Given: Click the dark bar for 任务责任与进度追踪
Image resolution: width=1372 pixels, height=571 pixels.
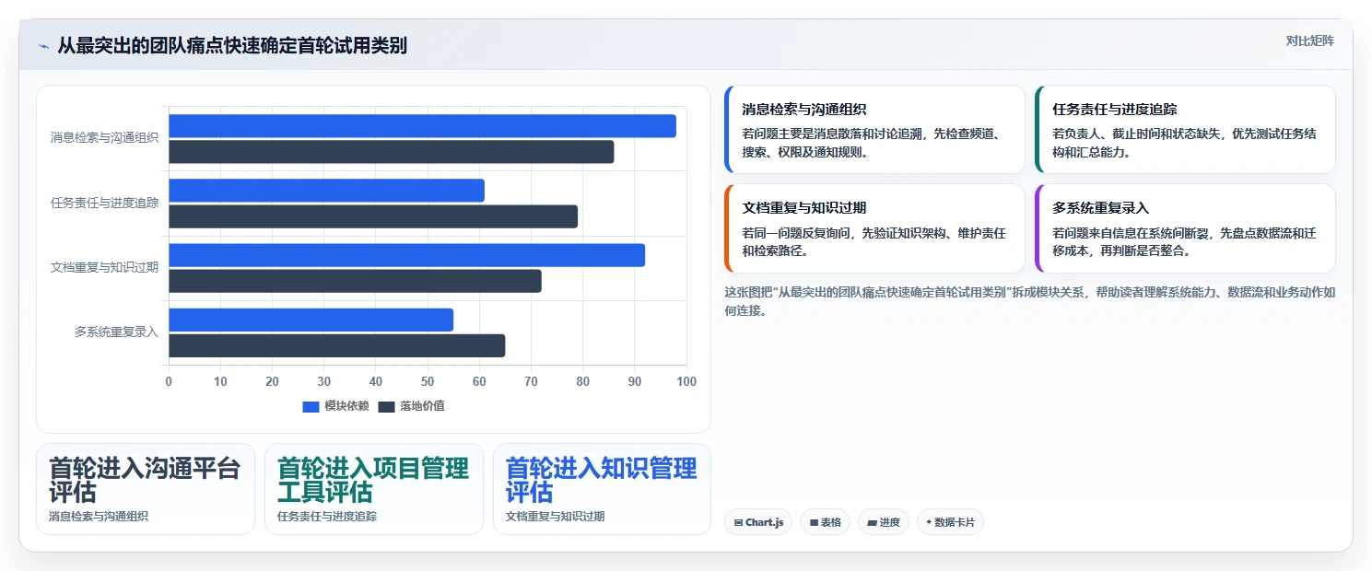Looking at the screenshot, I should coord(373,216).
